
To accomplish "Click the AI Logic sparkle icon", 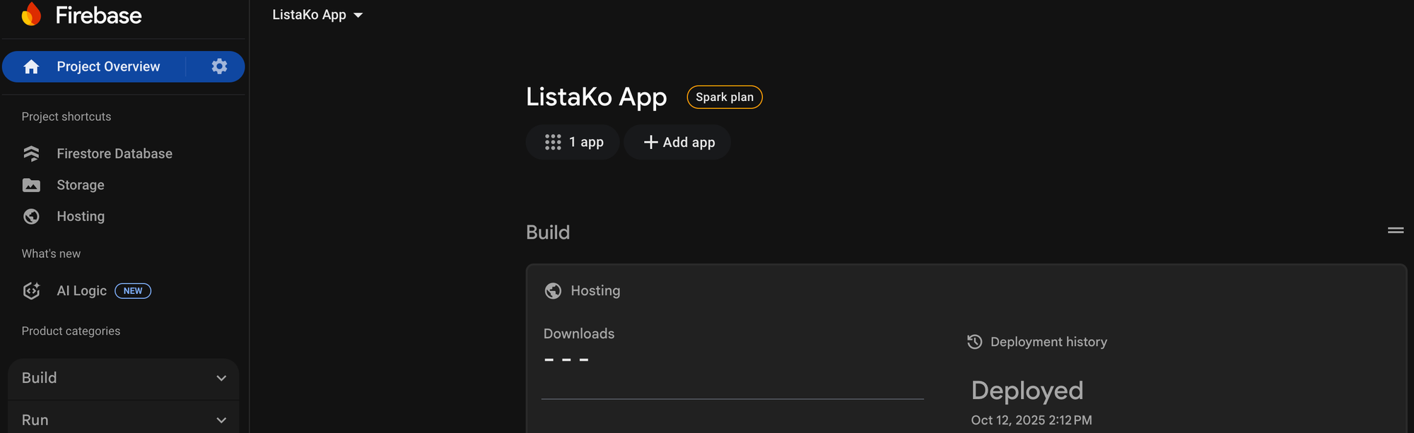I will (x=31, y=290).
